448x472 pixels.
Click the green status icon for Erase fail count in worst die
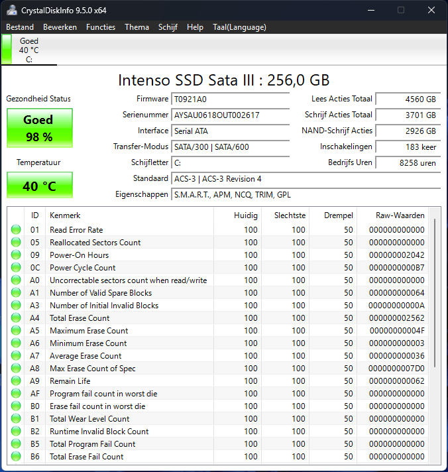click(16, 406)
